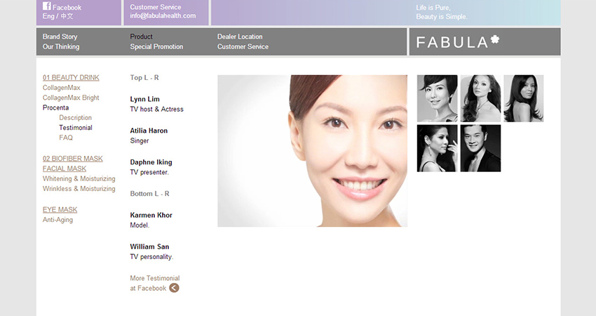Click the large smiling face photo
The image size is (596, 316).
(x=313, y=151)
